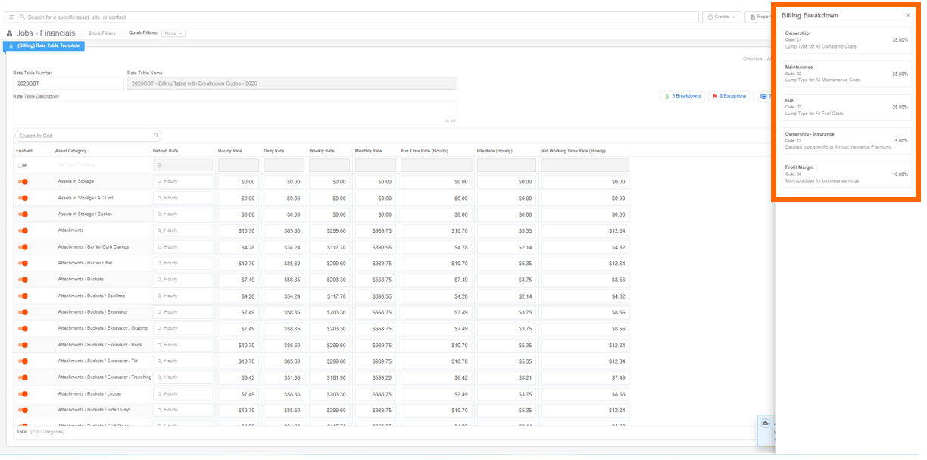The height and width of the screenshot is (460, 927).
Task: Select the (Billing) Rate Table Template tab
Action: tap(44, 46)
